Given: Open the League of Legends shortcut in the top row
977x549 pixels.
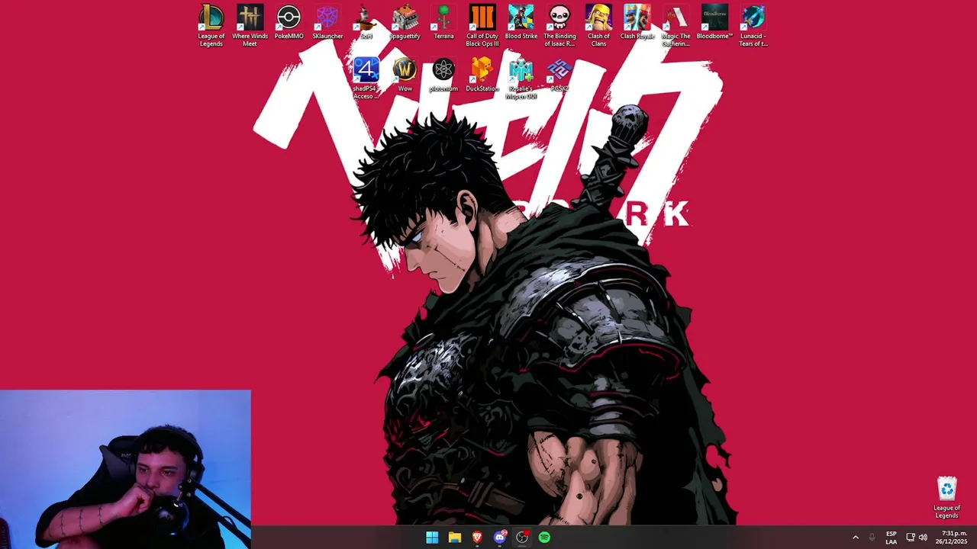Looking at the screenshot, I should pyautogui.click(x=211, y=25).
